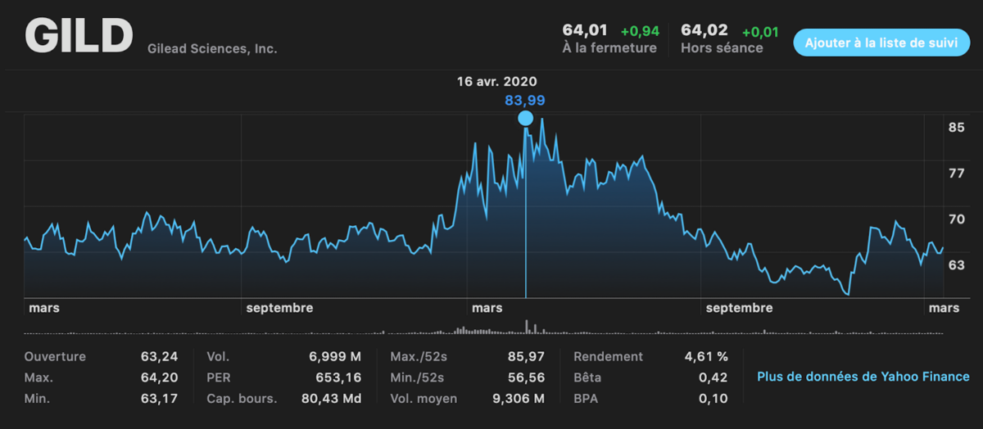Screen dimensions: 983x429
Task: Click the blue 83,99 price label
Action: point(525,101)
